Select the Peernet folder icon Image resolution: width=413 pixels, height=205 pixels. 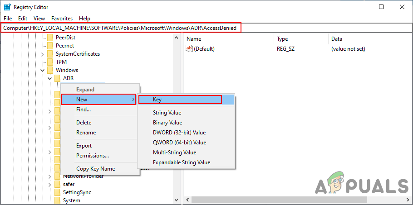50,46
